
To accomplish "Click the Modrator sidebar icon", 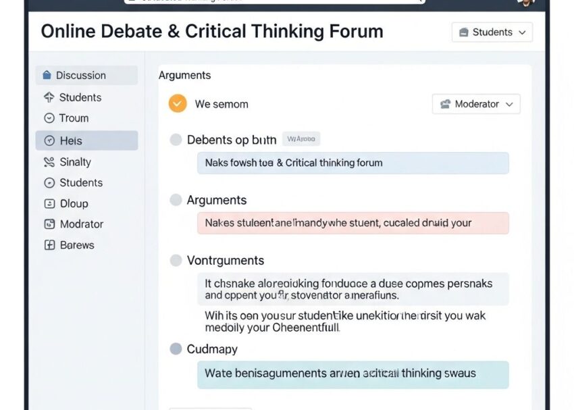I will click(49, 224).
